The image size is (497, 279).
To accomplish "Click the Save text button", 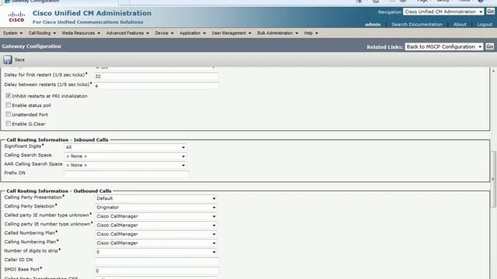I will click(x=19, y=60).
